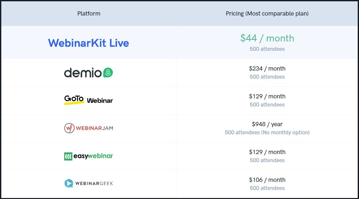Click the easywebinar wordmark text
The height and width of the screenshot is (199, 359).
click(93, 156)
